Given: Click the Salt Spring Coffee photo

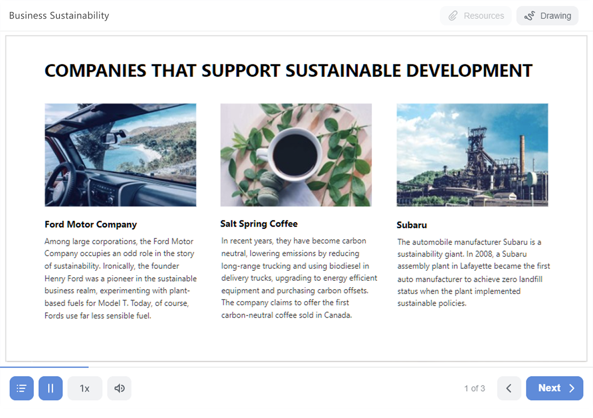Looking at the screenshot, I should point(296,155).
